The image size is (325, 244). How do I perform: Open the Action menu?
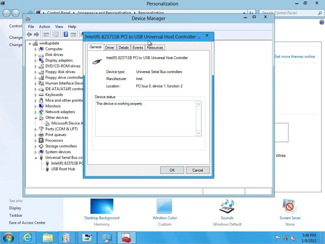tap(44, 27)
